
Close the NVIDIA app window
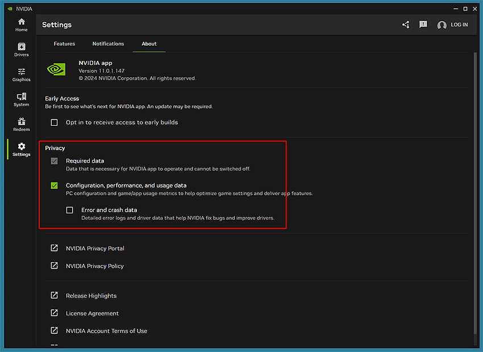click(475, 9)
